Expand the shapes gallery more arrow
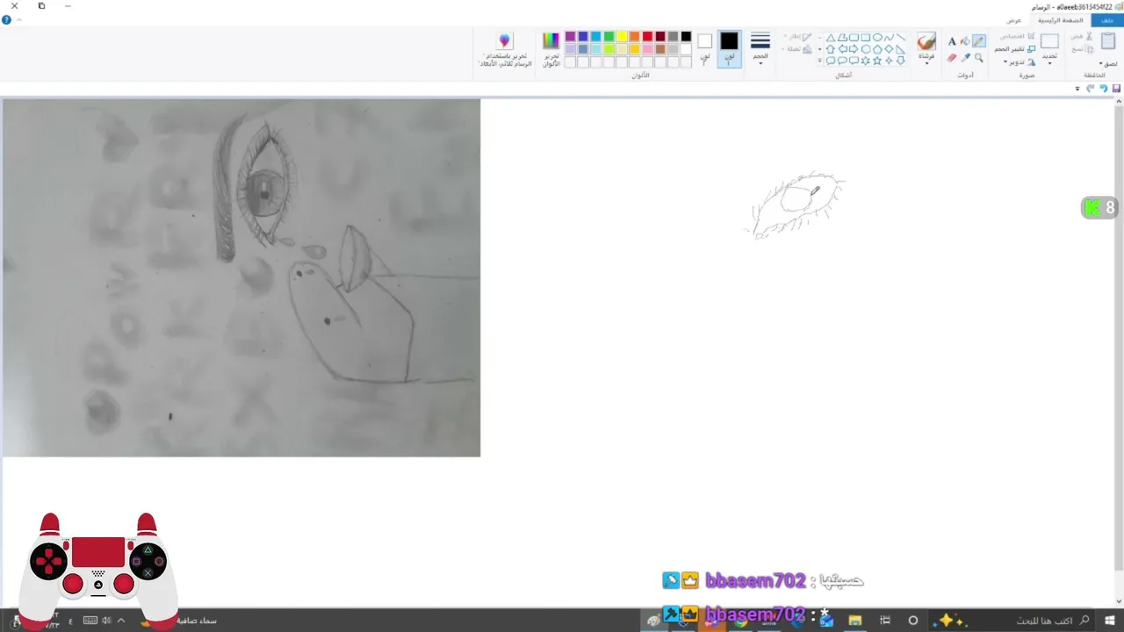Screen dimensions: 1124x632 click(819, 61)
